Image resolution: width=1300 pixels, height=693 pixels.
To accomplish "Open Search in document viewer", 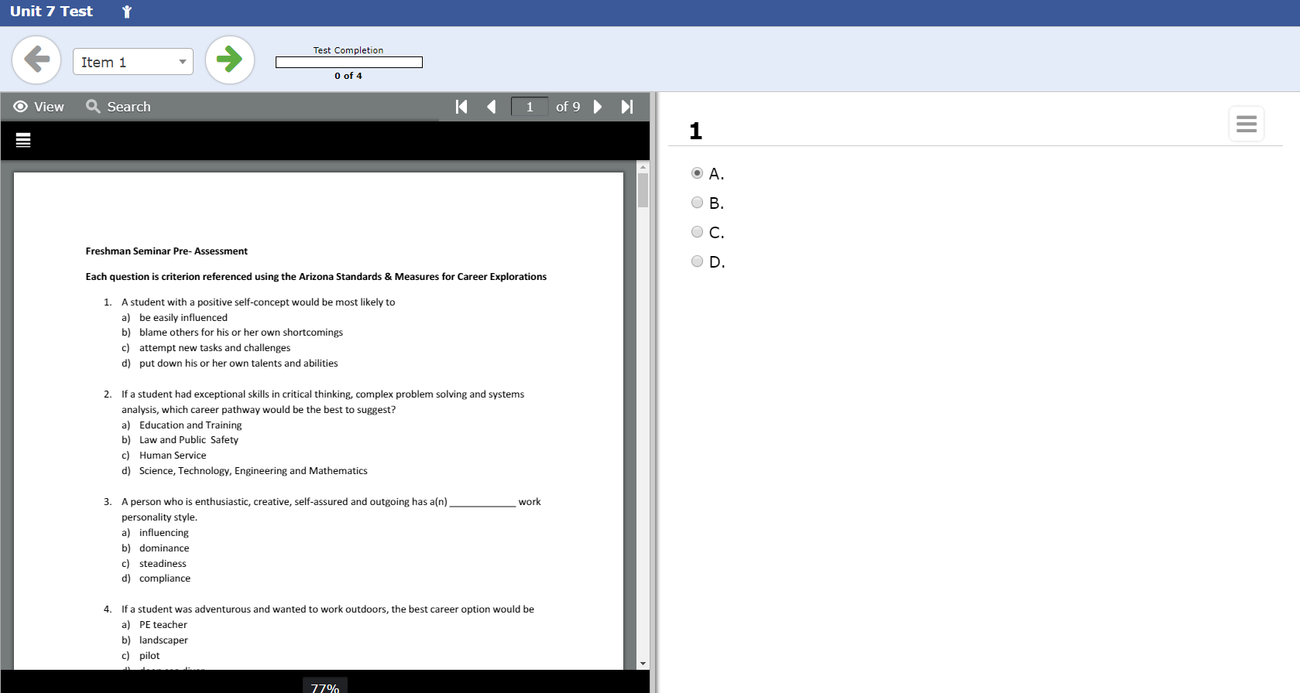I will (118, 107).
